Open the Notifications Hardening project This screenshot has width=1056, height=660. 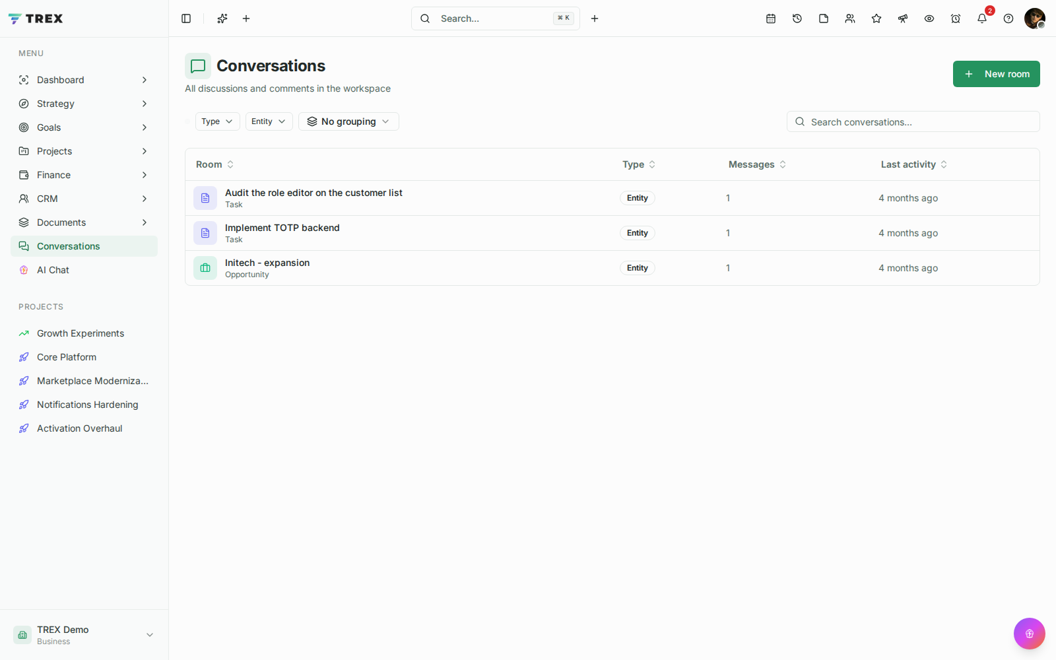pos(84,405)
